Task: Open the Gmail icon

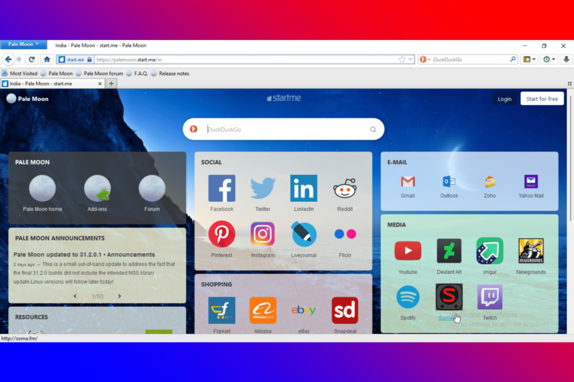Action: 408,181
